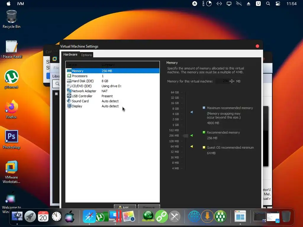
Task: Click the 11:54 clock in the menu bar
Action: 291,4
